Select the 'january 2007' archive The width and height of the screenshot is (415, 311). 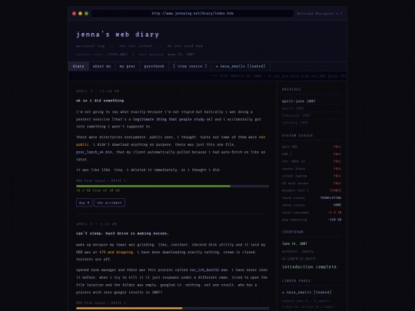pos(295,123)
